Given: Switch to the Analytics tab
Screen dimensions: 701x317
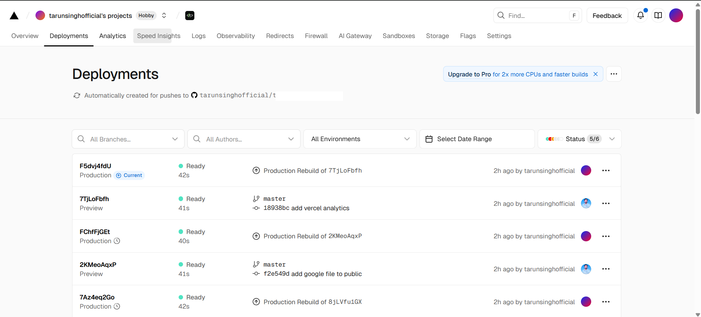Looking at the screenshot, I should point(112,36).
